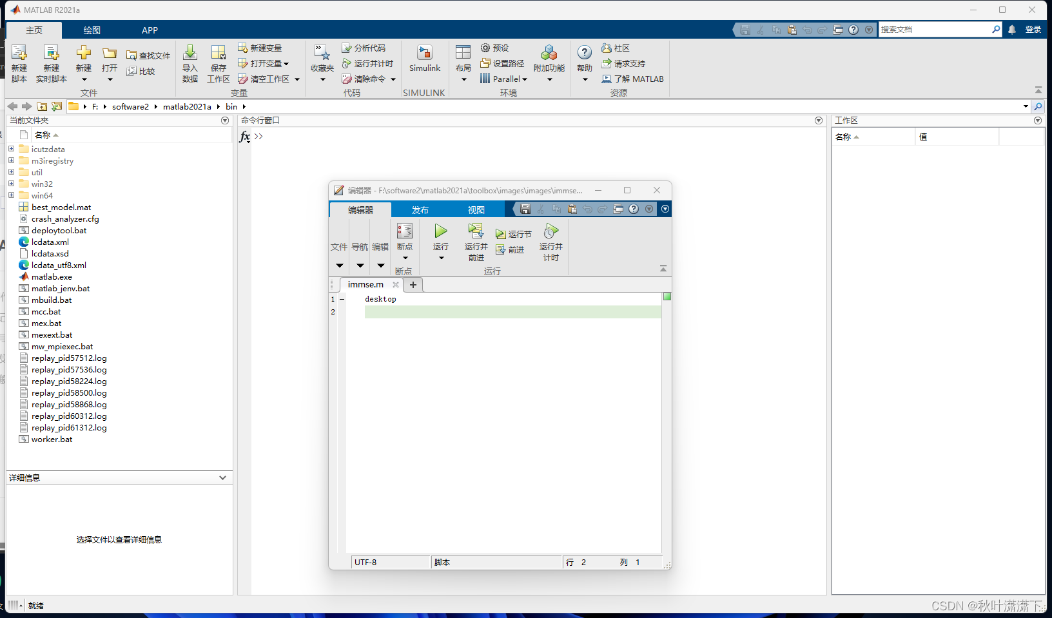Screen dimensions: 1052x618
Task: Click Community (社区) icon
Action: pos(607,48)
